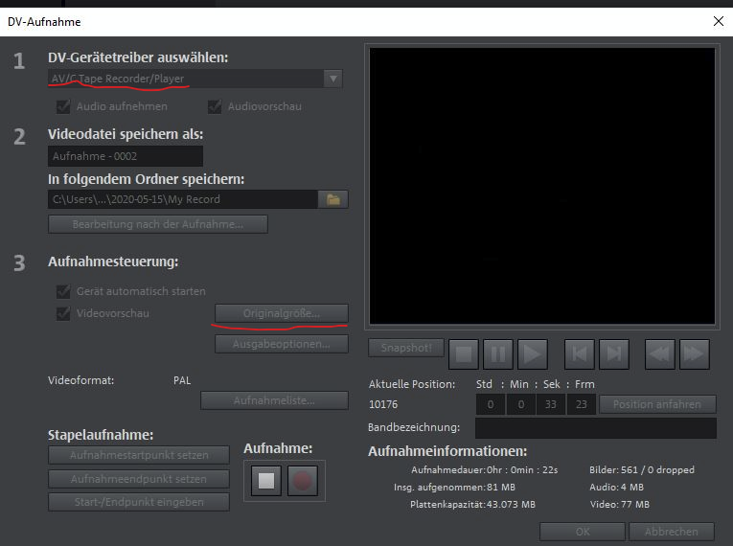
Task: Toggle the Audiovorschau checkbox
Action: pyautogui.click(x=215, y=106)
